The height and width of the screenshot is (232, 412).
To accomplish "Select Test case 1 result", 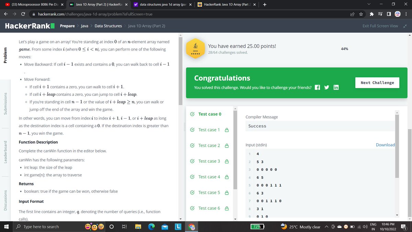I will coord(209,130).
